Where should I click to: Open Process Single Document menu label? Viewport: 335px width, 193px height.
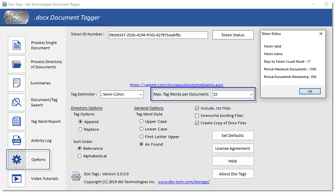coord(44,45)
